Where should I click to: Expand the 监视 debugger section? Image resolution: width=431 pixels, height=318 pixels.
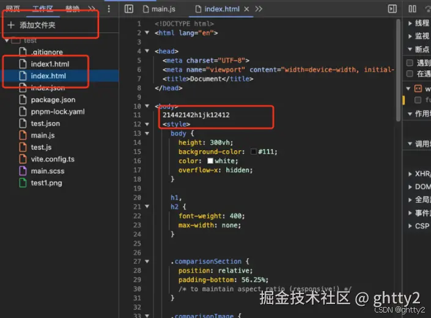click(x=410, y=36)
